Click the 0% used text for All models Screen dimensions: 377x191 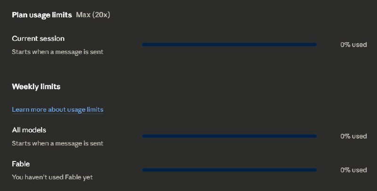pyautogui.click(x=353, y=136)
